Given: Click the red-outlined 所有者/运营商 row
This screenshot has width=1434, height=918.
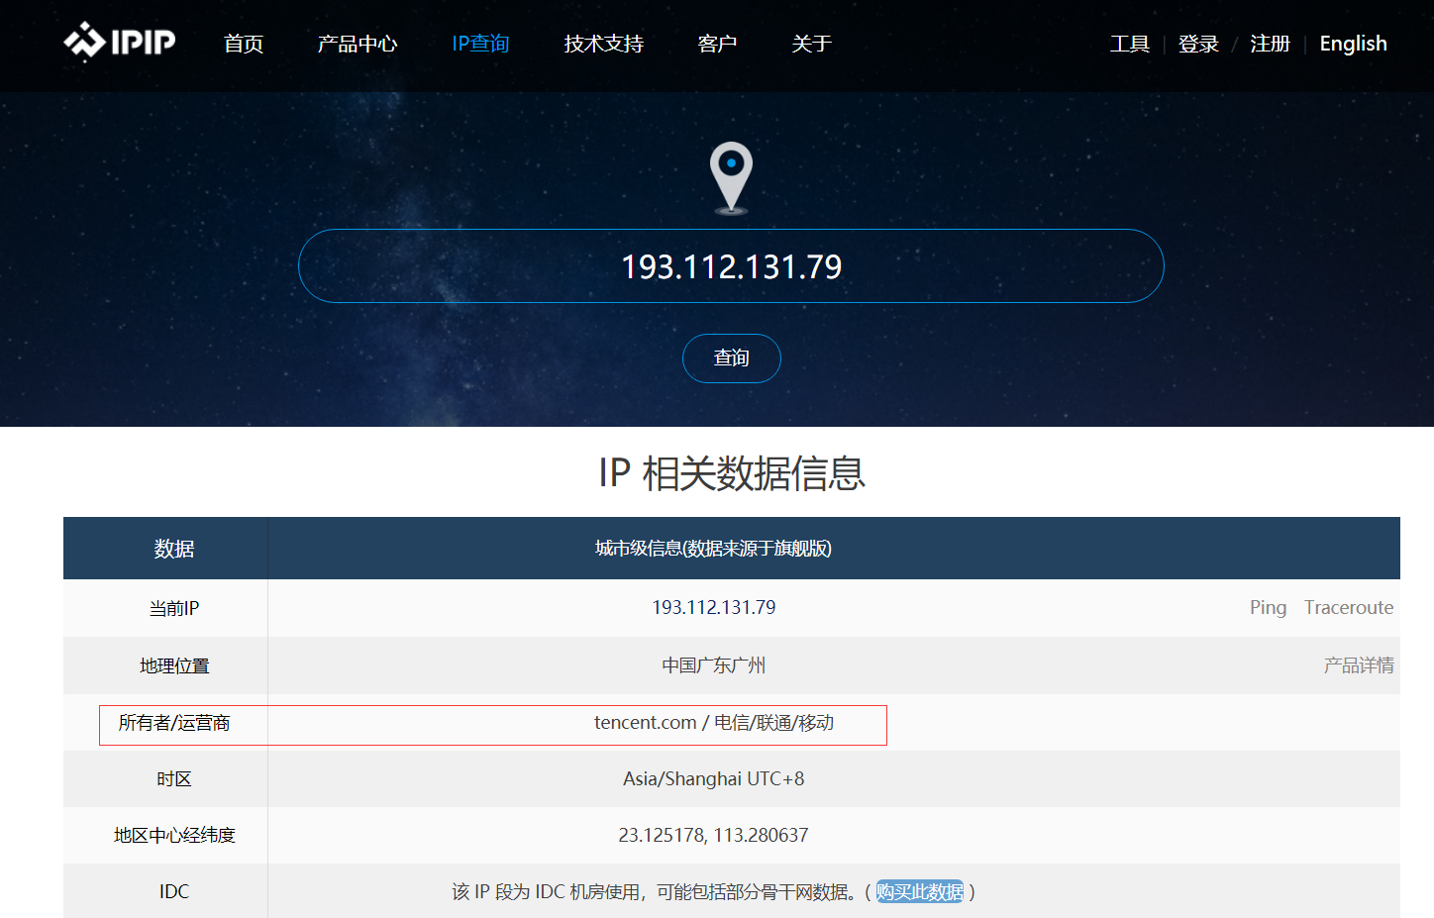Looking at the screenshot, I should click(x=493, y=724).
